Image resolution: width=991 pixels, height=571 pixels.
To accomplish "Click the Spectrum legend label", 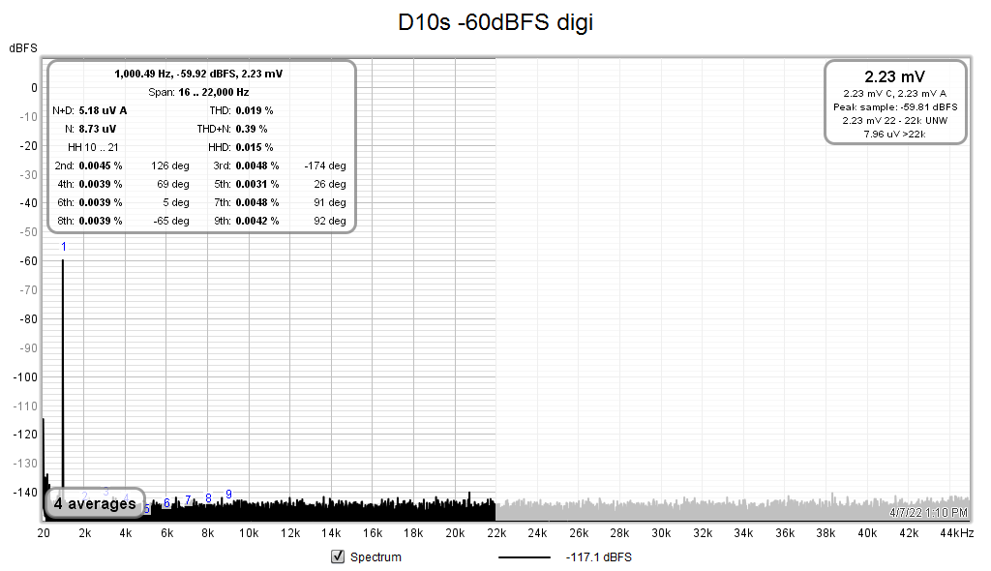I will (375, 557).
